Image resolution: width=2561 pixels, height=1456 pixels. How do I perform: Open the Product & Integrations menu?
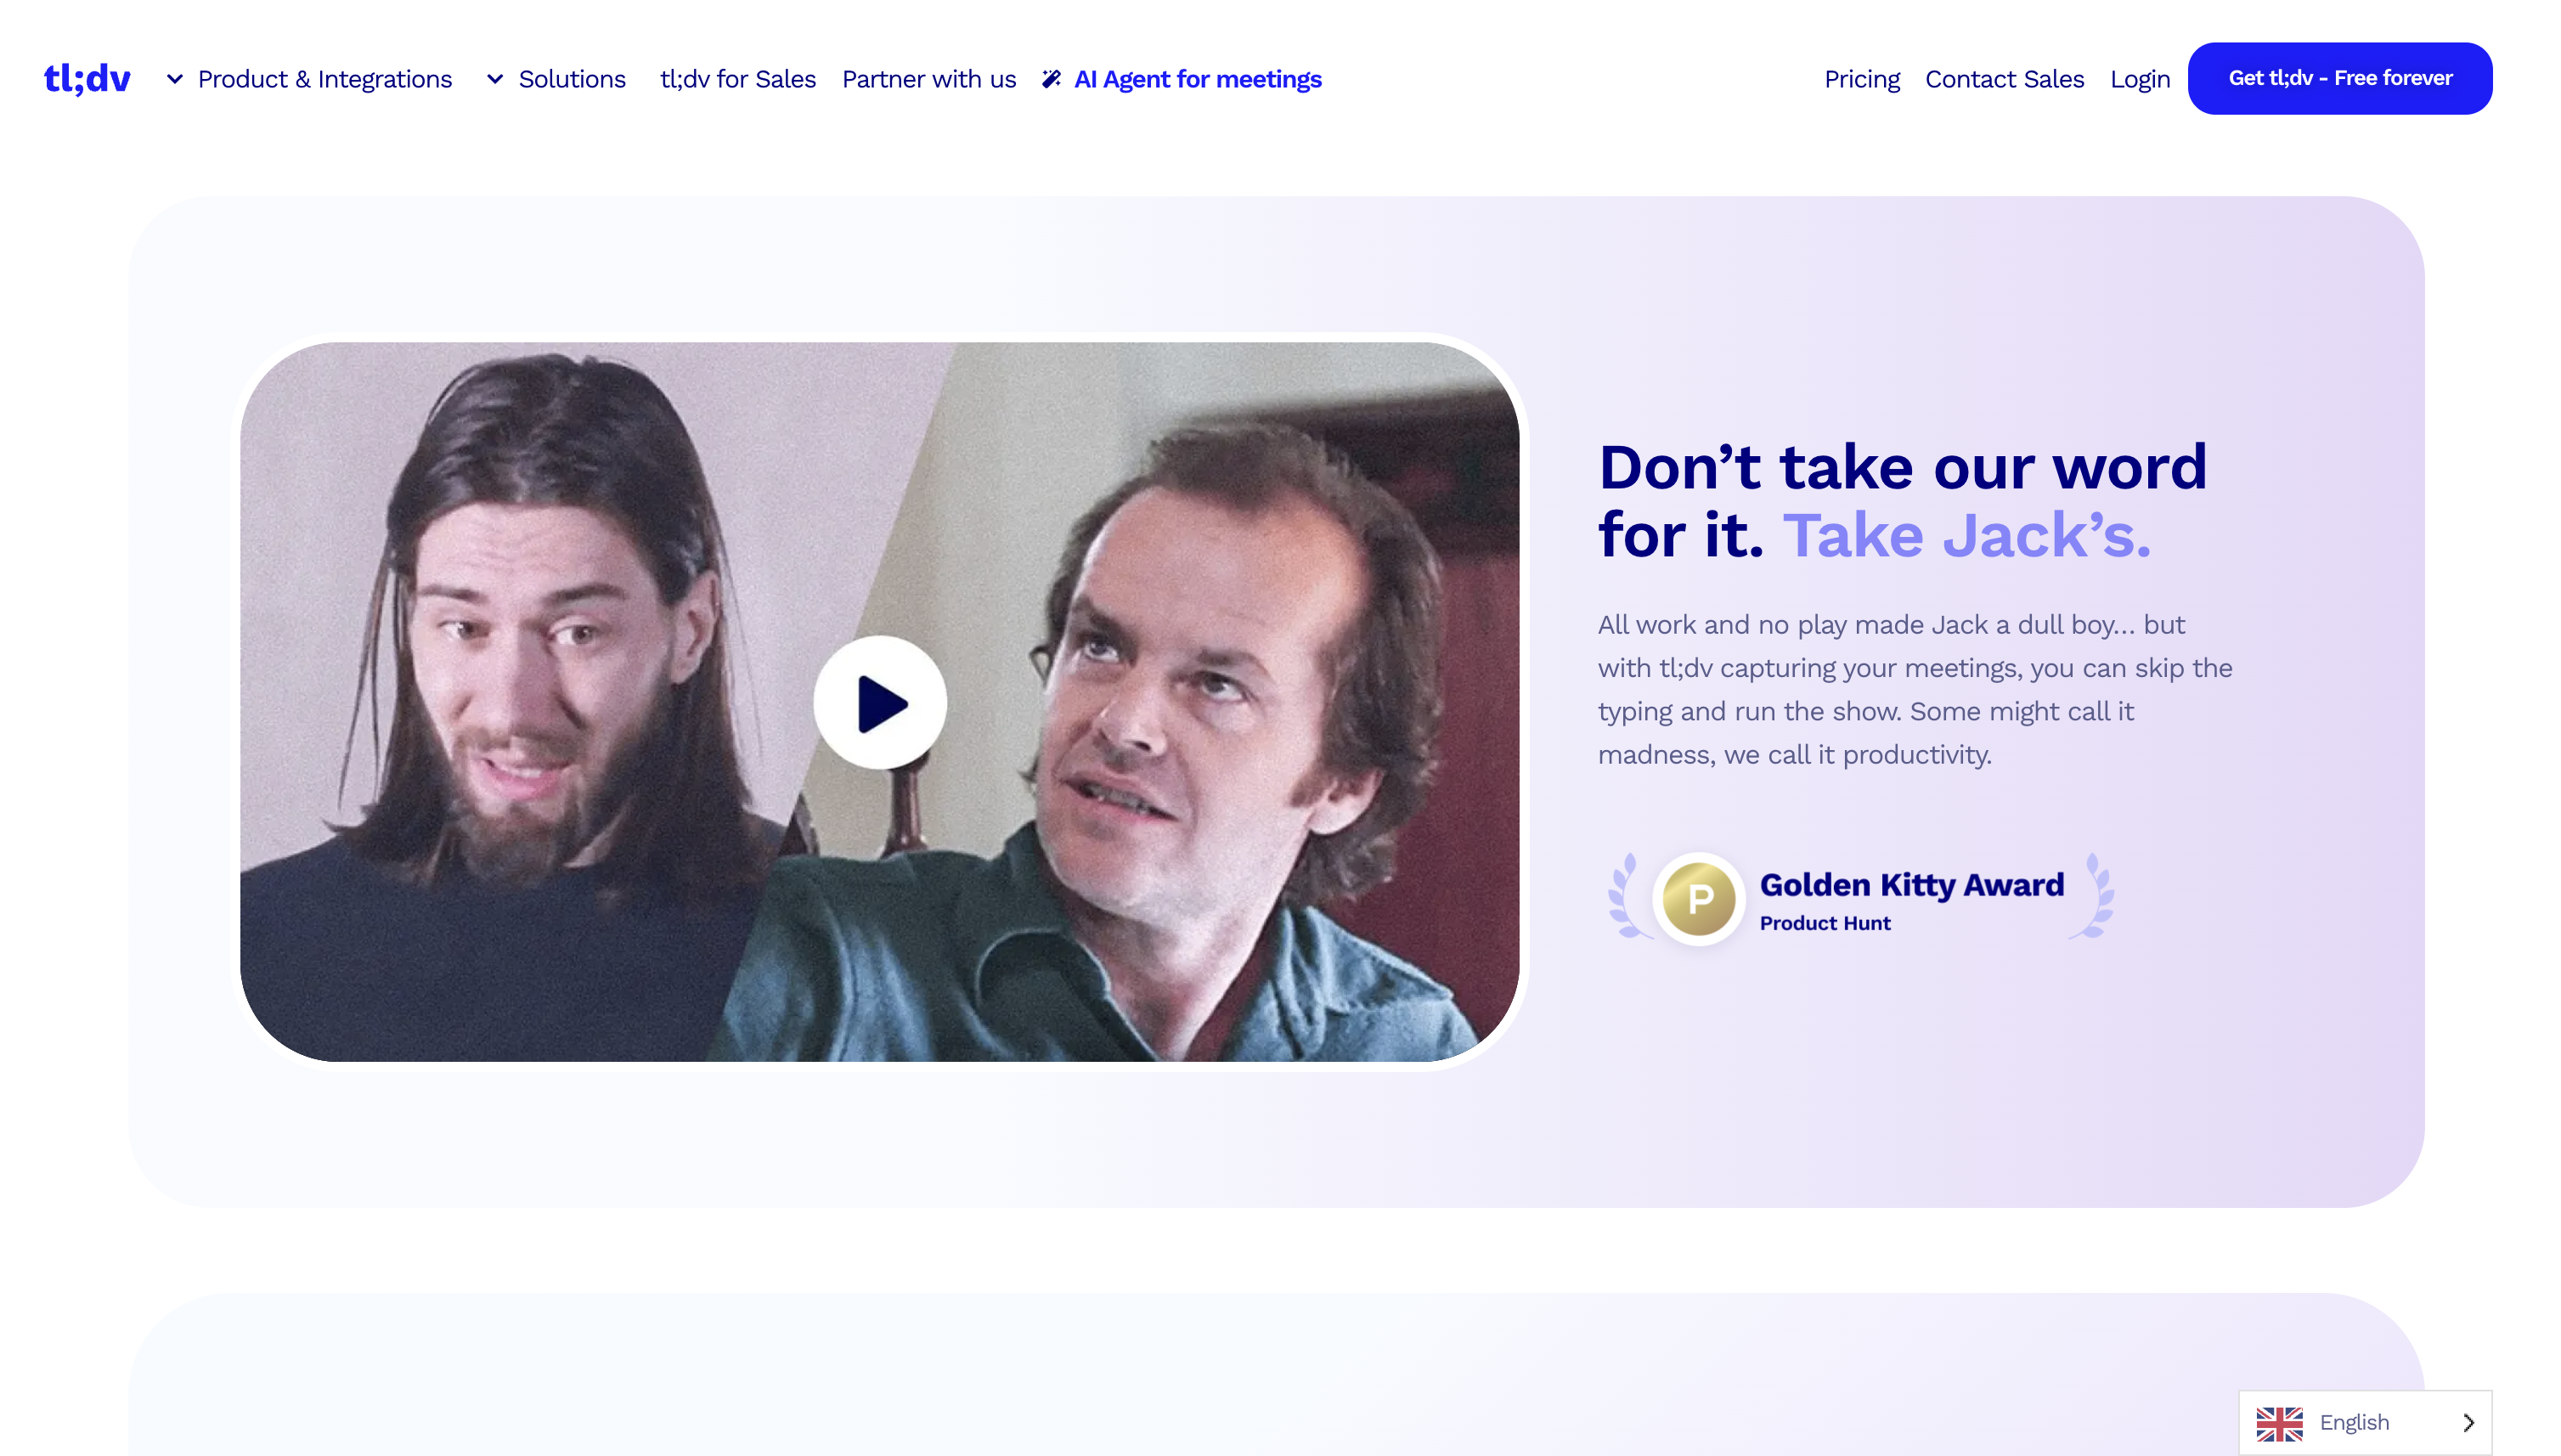pyautogui.click(x=324, y=79)
